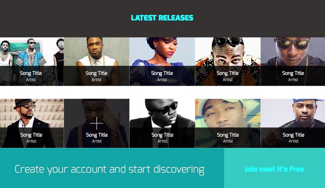The width and height of the screenshot is (325, 188).
Task: Click Artist label under gold sunglasses release
Action: click(x=293, y=80)
